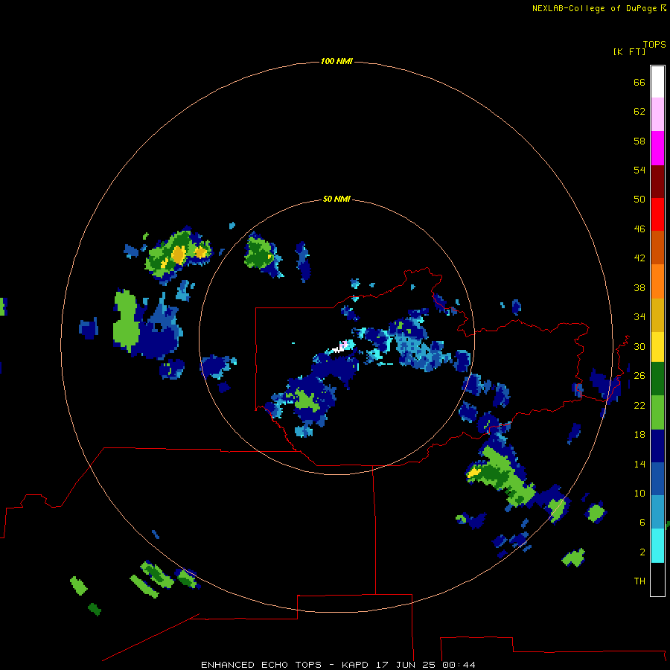Click the legend value 18
This screenshot has height=670, width=670.
pyautogui.click(x=639, y=435)
